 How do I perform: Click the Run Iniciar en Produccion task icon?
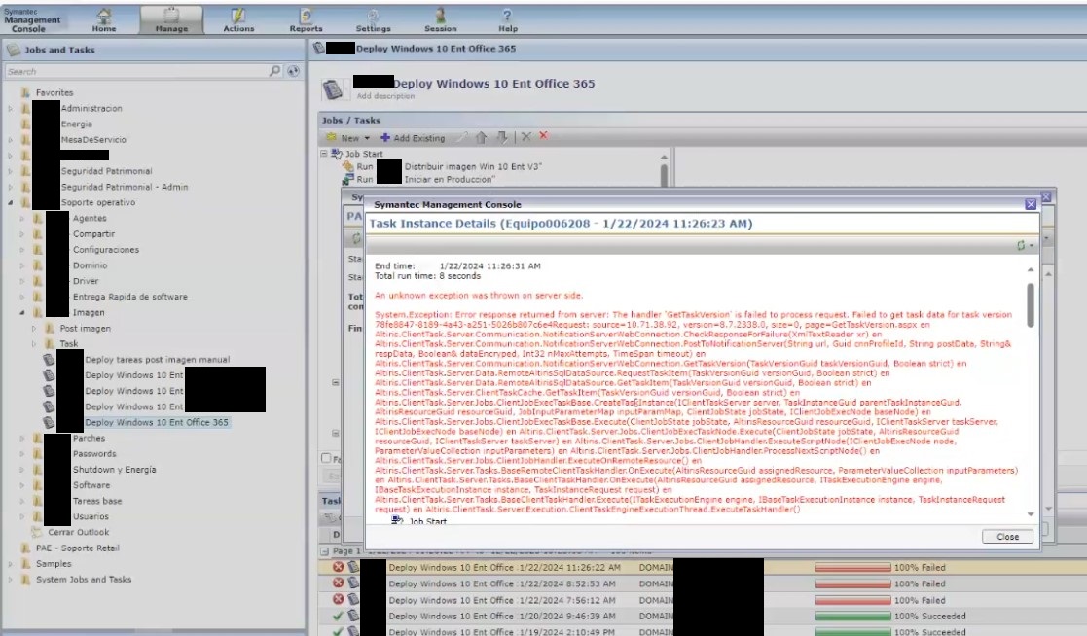(348, 180)
